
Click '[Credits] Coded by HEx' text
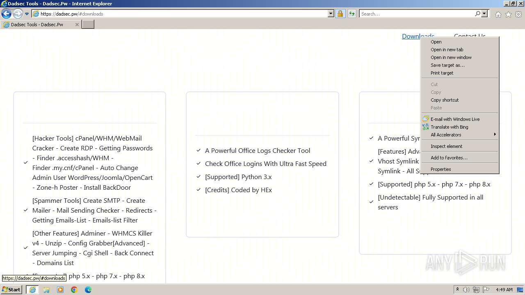238,190
